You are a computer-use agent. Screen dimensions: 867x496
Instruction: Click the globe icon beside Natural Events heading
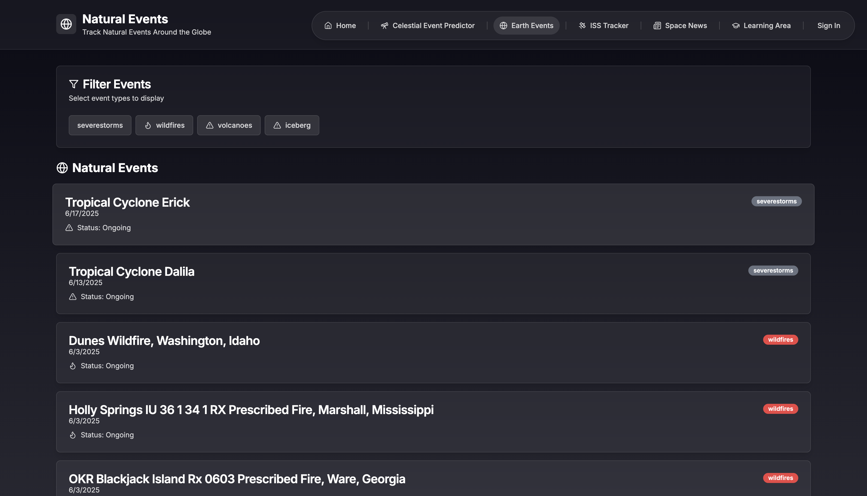click(62, 168)
